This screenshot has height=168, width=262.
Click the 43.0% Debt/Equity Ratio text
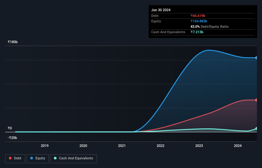click(x=209, y=27)
